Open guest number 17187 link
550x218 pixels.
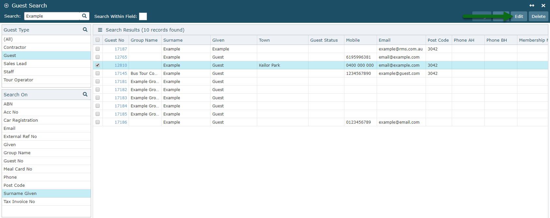click(121, 49)
